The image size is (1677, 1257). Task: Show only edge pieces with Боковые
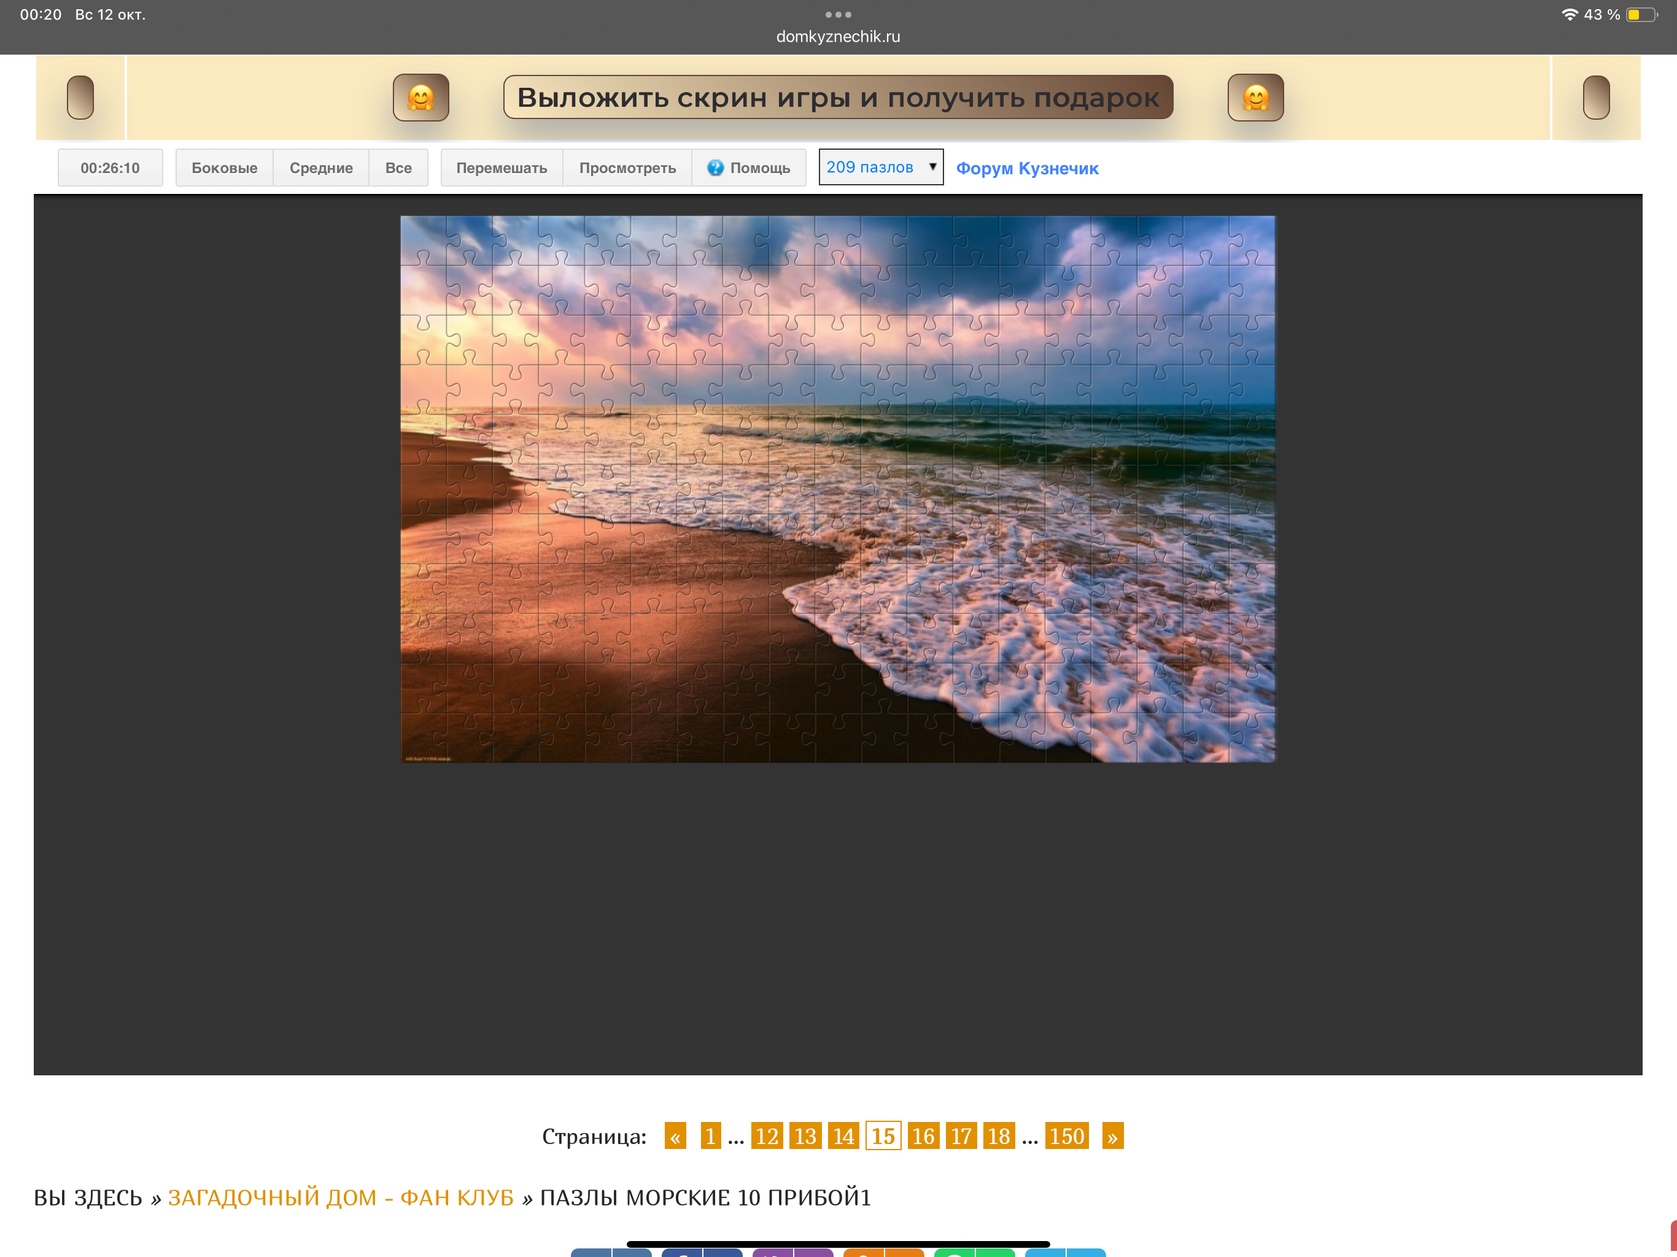tap(225, 168)
